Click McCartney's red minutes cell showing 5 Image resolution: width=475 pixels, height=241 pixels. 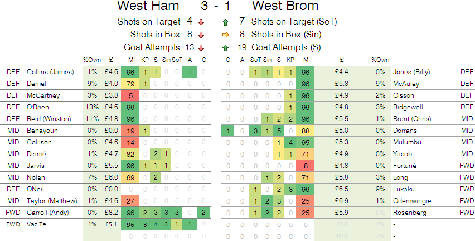(x=131, y=95)
